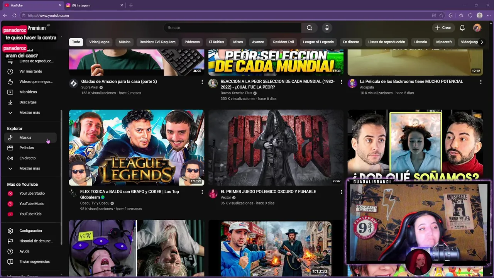The height and width of the screenshot is (278, 494).
Task: Select the Historia filter chip
Action: pos(421,42)
